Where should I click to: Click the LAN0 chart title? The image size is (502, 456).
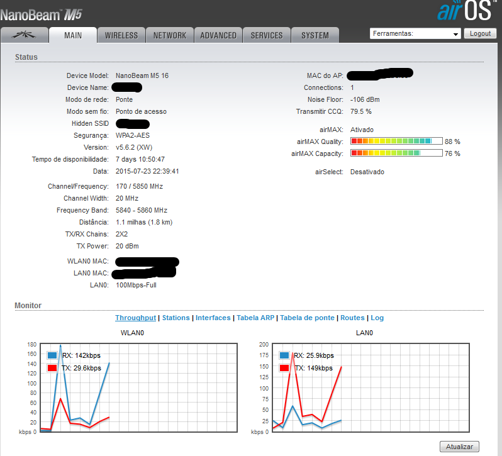364,333
